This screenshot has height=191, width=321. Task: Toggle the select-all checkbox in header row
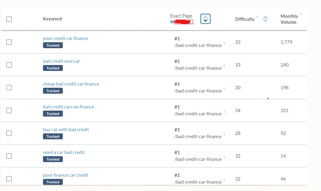[9, 19]
